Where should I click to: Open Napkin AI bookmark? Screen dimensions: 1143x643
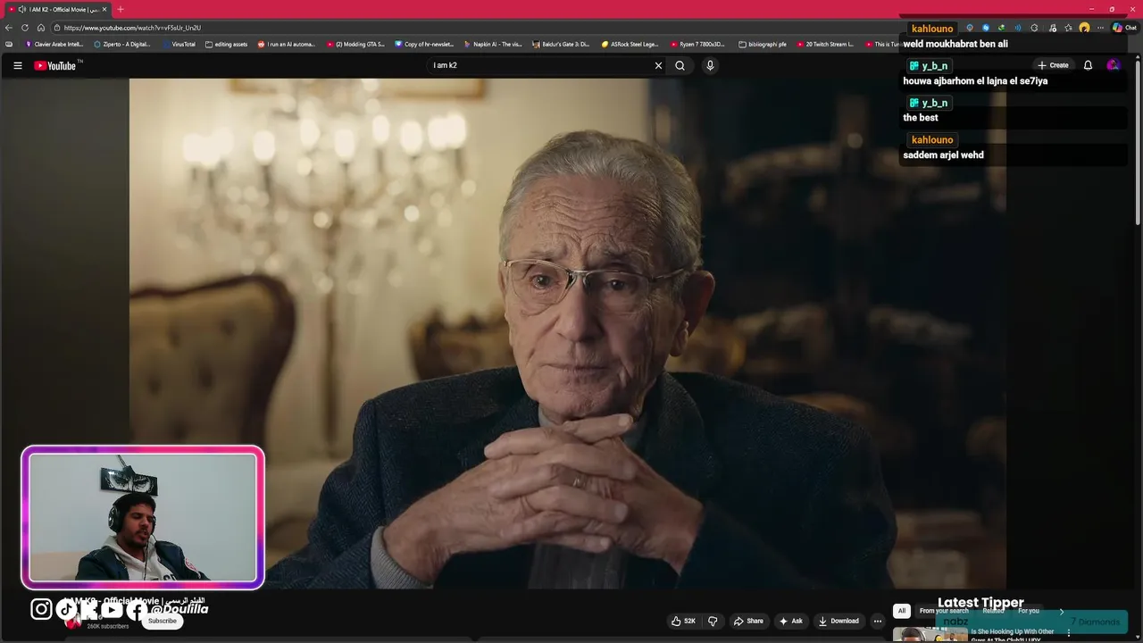point(493,44)
